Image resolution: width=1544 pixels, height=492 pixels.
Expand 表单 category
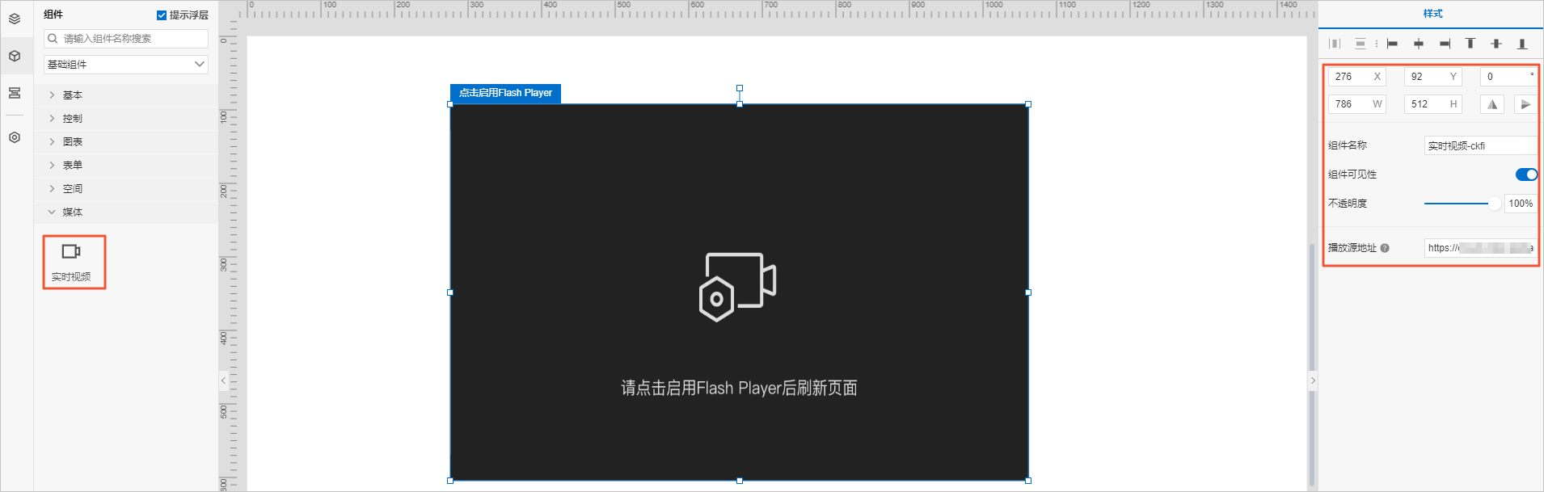pyautogui.click(x=126, y=166)
